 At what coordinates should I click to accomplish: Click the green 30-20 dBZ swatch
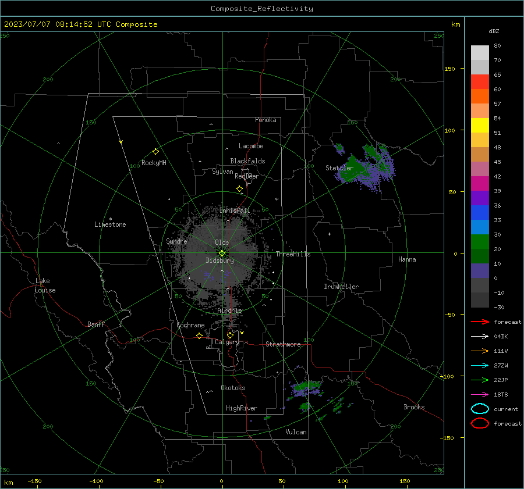480,242
